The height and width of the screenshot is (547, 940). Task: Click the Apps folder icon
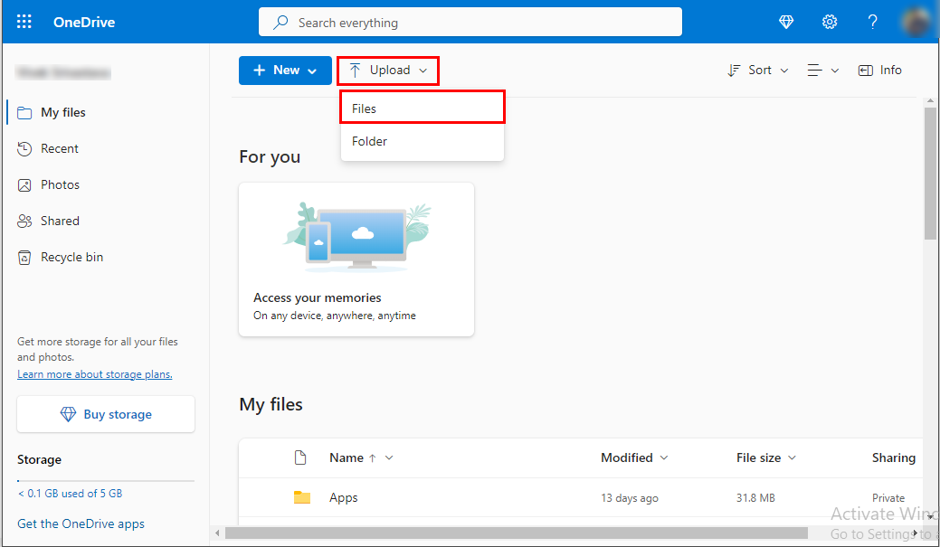(x=302, y=497)
